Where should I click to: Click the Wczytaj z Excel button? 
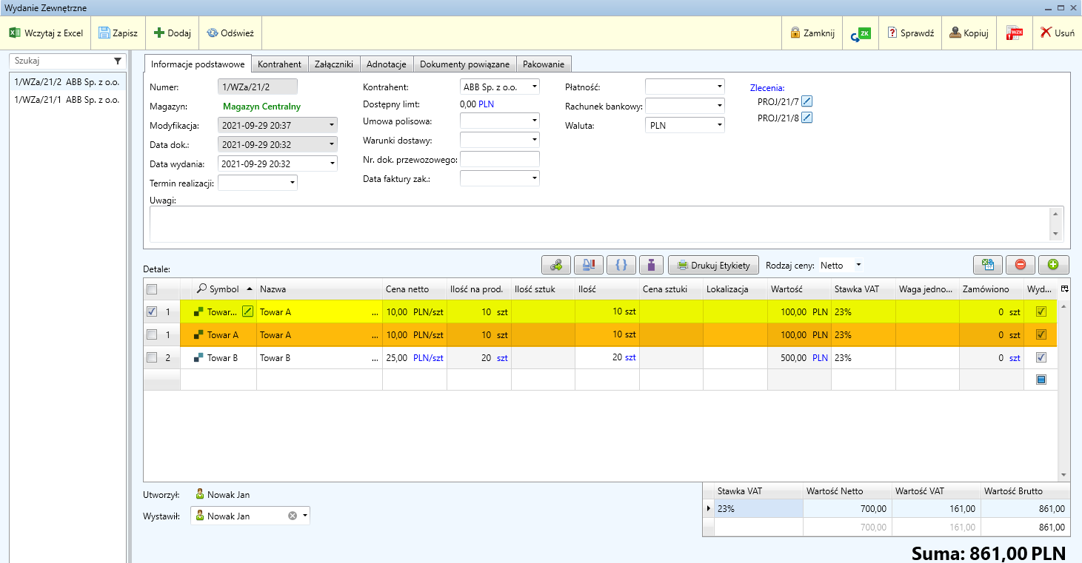(46, 33)
